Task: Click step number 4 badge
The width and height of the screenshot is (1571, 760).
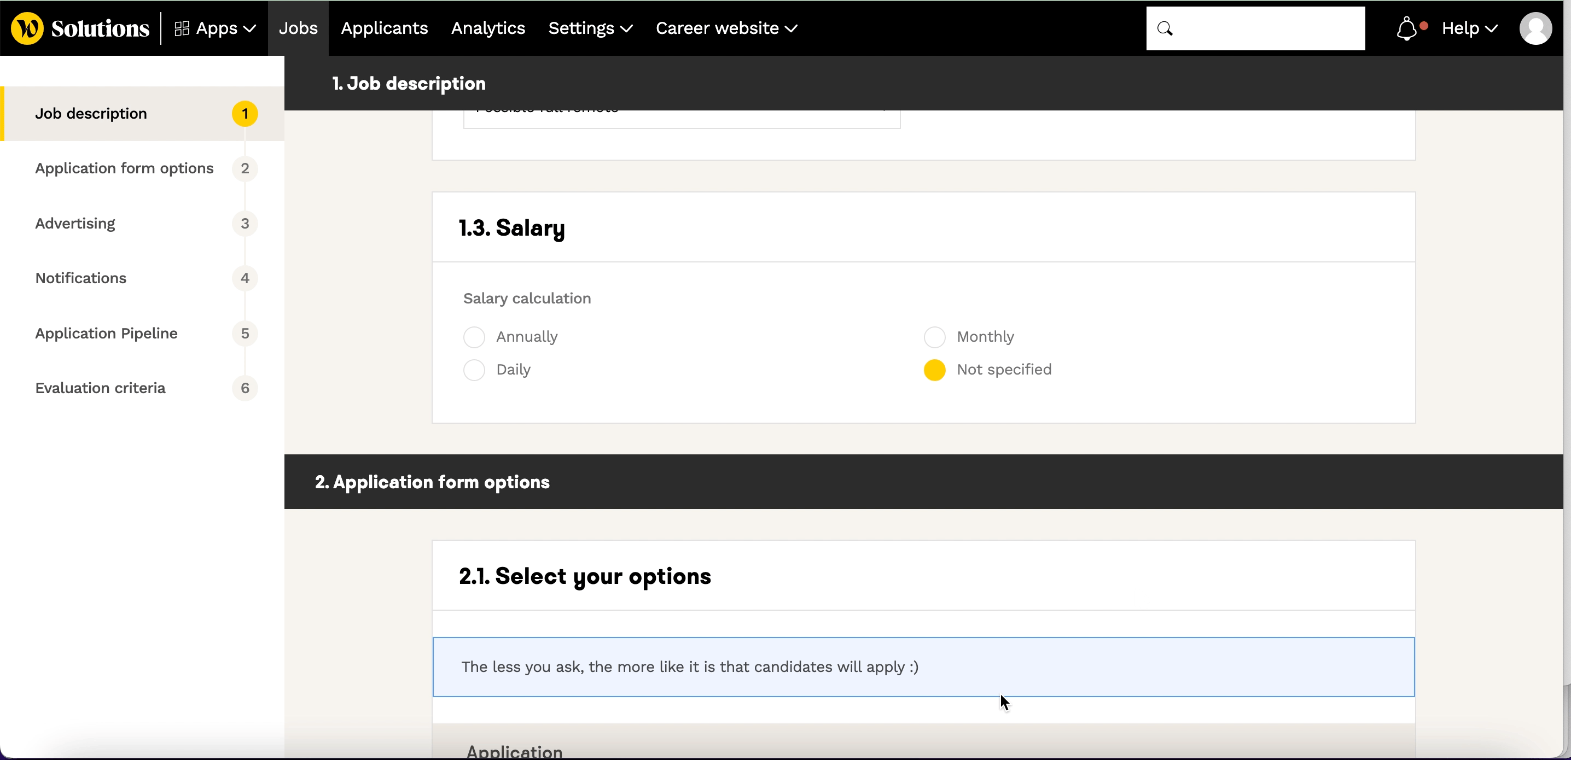Action: coord(245,278)
